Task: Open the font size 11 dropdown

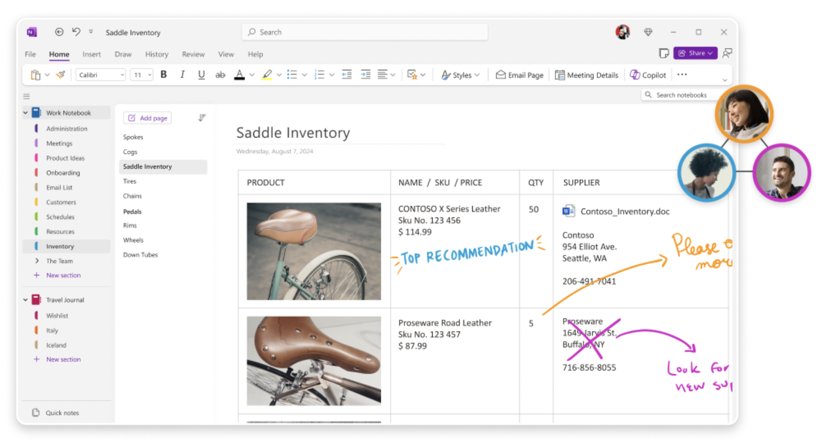Action: [141, 75]
